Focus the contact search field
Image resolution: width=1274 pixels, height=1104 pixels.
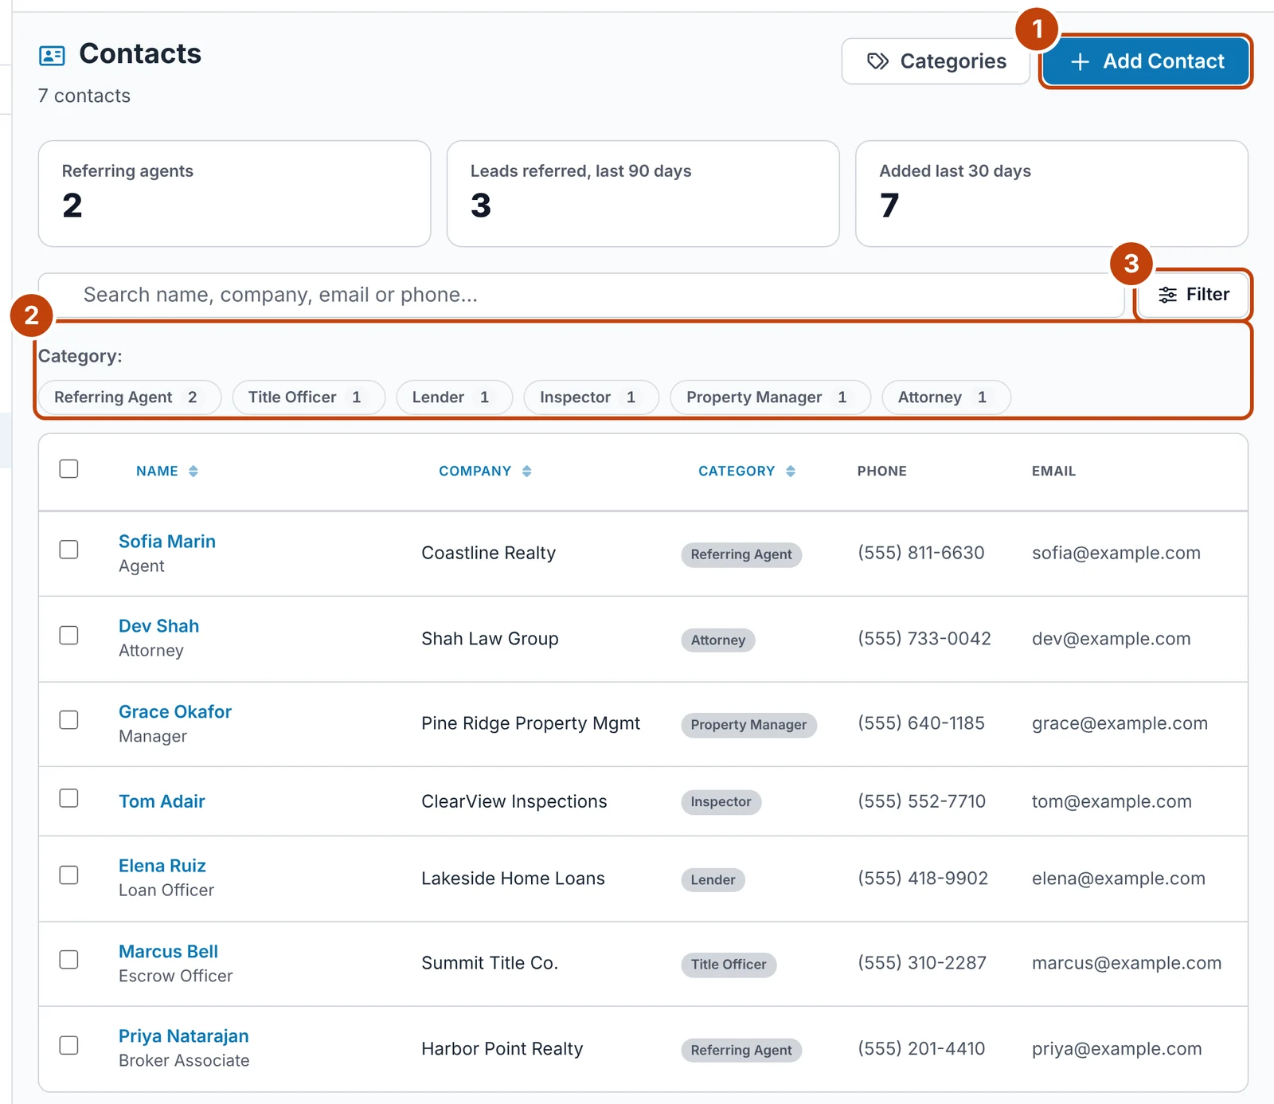tap(581, 295)
